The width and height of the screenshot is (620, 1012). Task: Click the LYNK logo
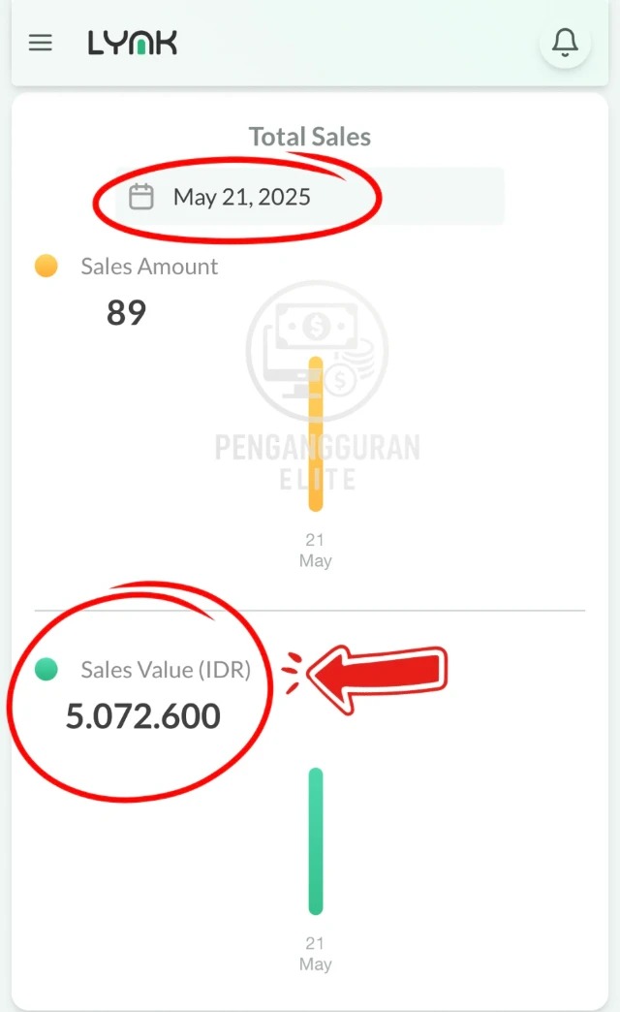(x=132, y=44)
